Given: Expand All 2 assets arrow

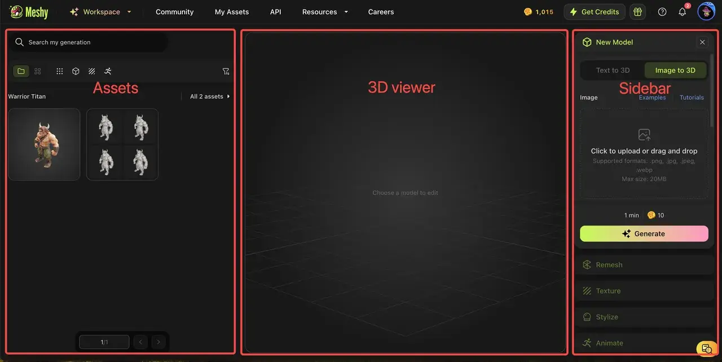Looking at the screenshot, I should tap(210, 96).
